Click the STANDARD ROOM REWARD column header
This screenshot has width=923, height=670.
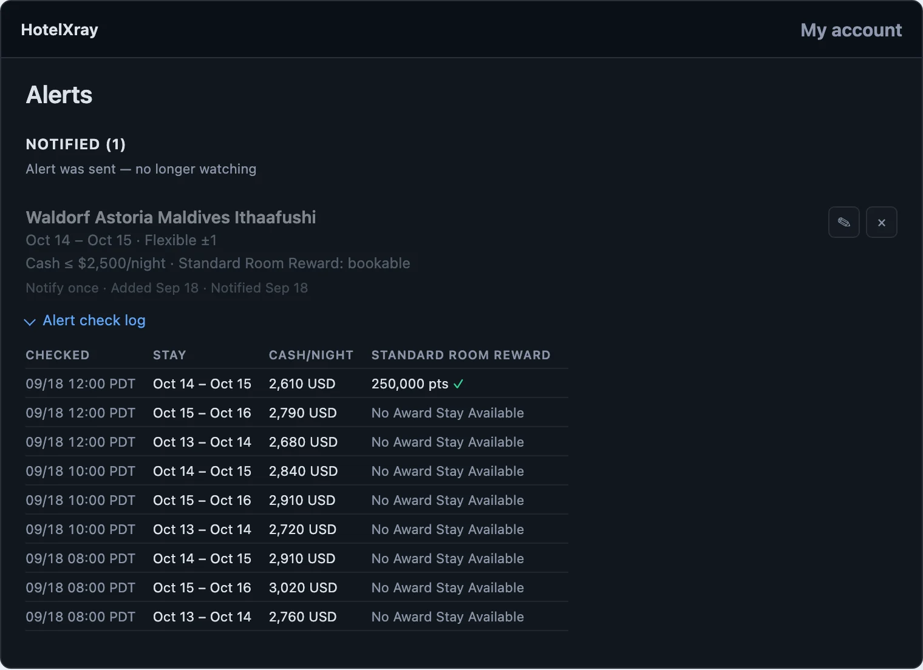[x=461, y=355]
